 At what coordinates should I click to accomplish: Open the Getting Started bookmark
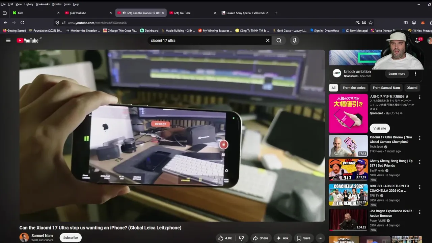click(x=14, y=30)
